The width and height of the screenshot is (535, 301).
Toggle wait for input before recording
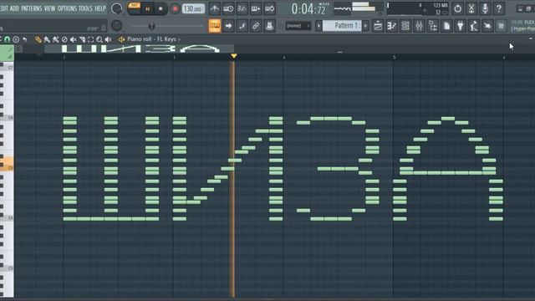click(228, 8)
